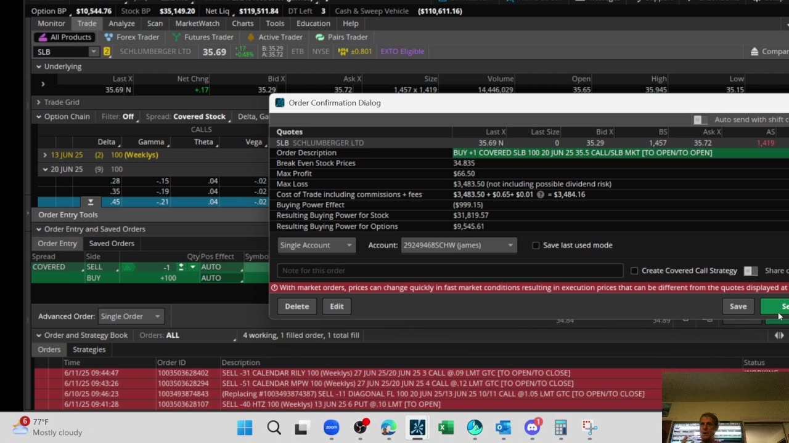This screenshot has height=443, width=789.
Task: Collapse the Underlying section
Action: [x=39, y=66]
